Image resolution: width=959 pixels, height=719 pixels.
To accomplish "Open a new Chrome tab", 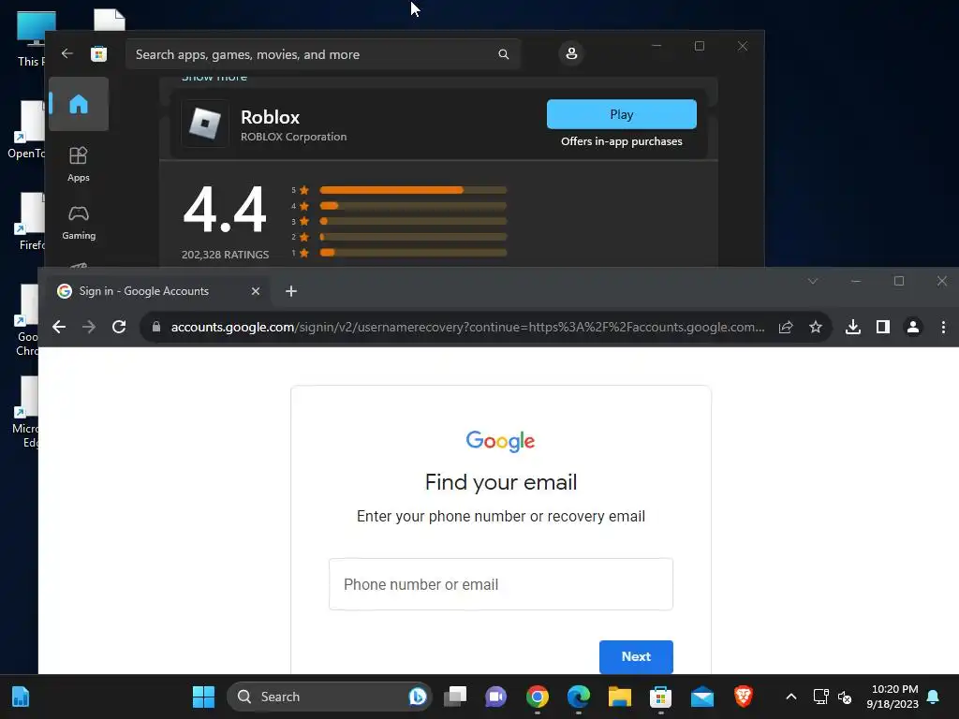I will [291, 291].
